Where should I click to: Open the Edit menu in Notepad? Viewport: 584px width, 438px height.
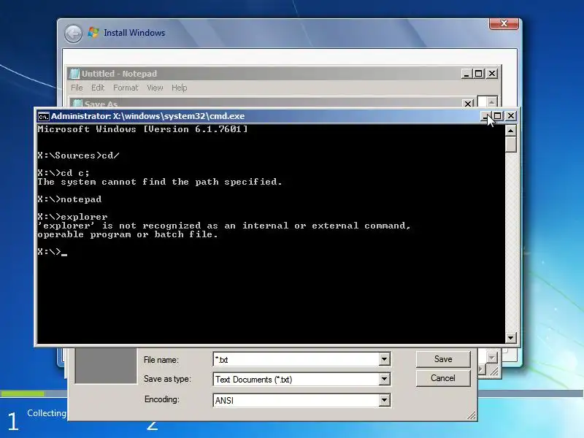coord(98,88)
